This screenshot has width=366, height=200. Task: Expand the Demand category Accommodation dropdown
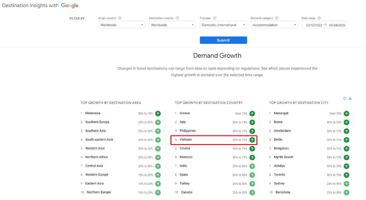coord(274,25)
